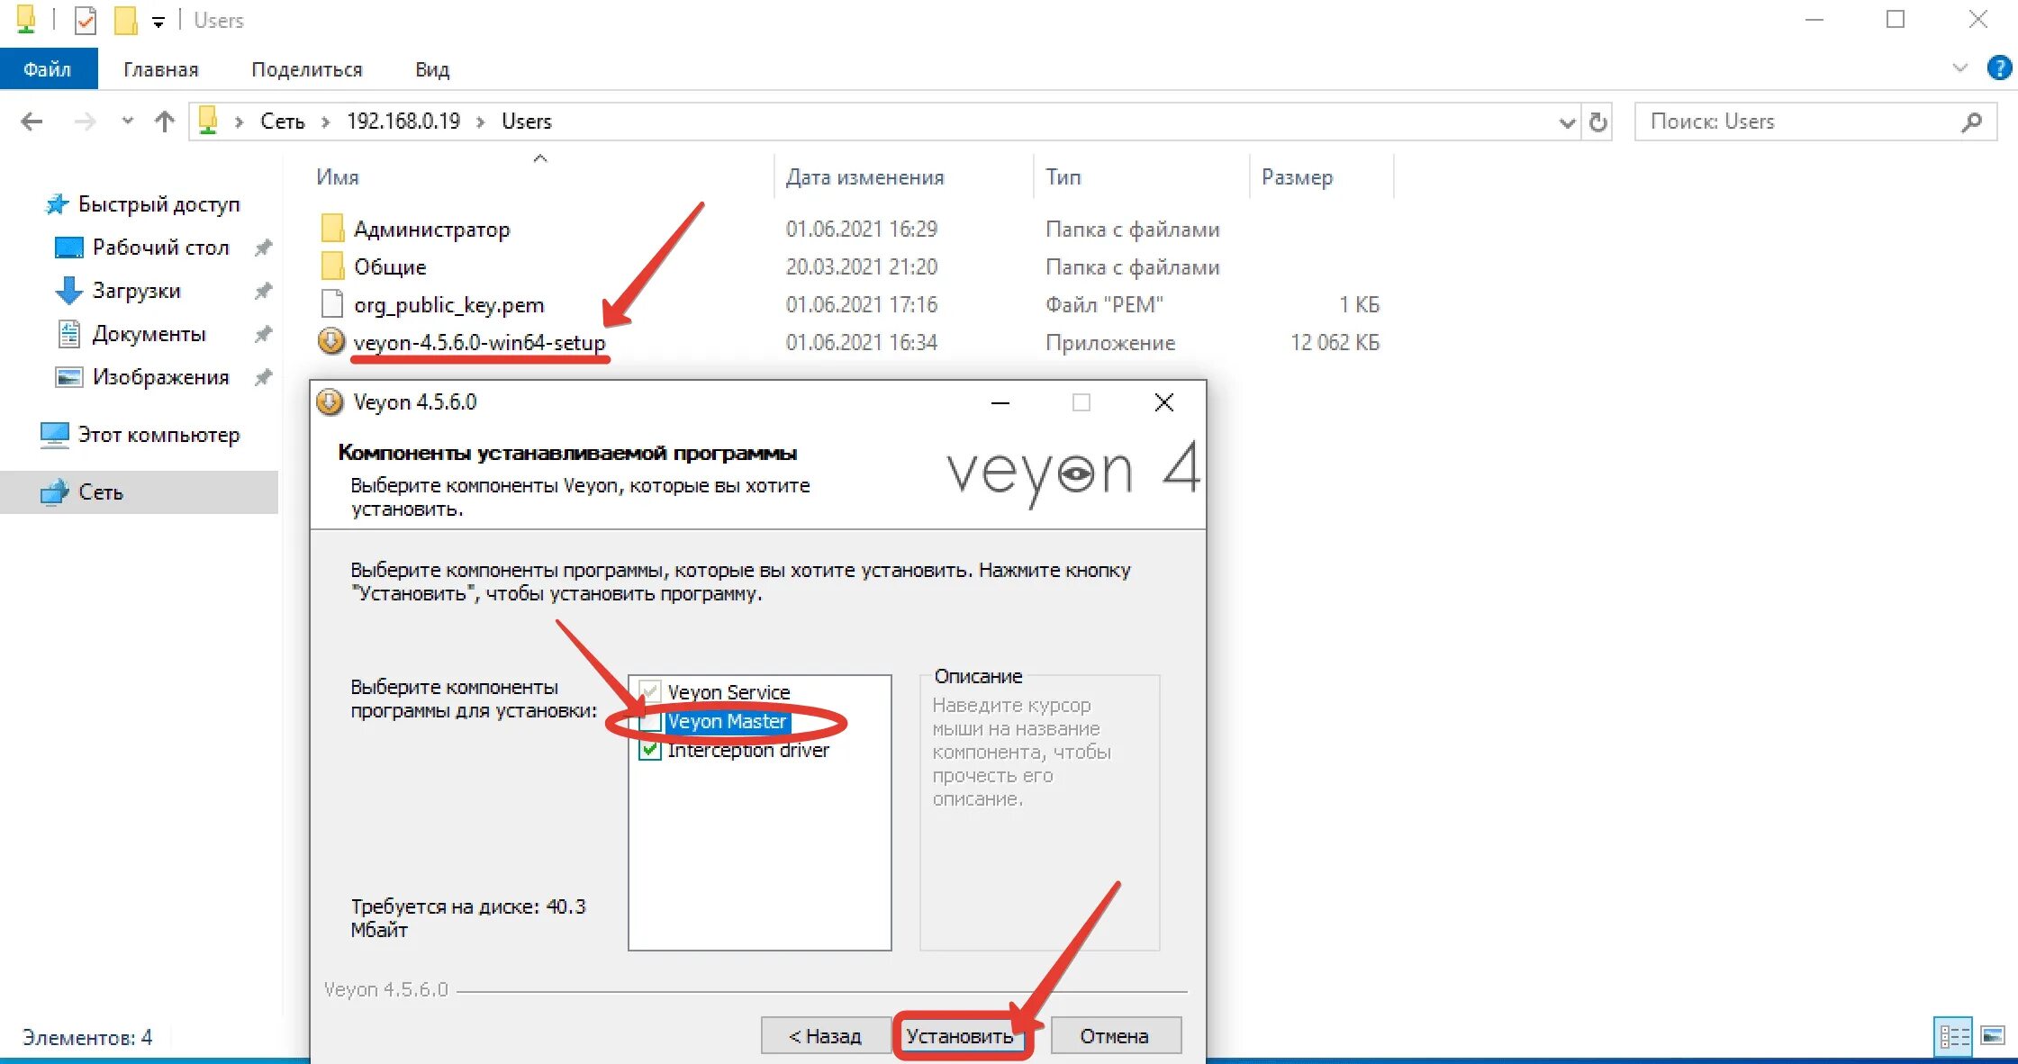This screenshot has height=1064, width=2018.
Task: Click the Properties icon in Explorer title bar
Action: 86,20
